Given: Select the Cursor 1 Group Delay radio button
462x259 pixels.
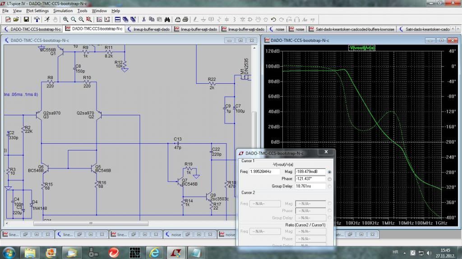Looking at the screenshot, I should coord(329,186).
